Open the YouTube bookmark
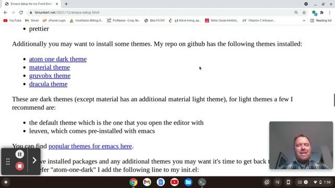Viewport: 335px width, 188px height. pyautogui.click(x=13, y=20)
